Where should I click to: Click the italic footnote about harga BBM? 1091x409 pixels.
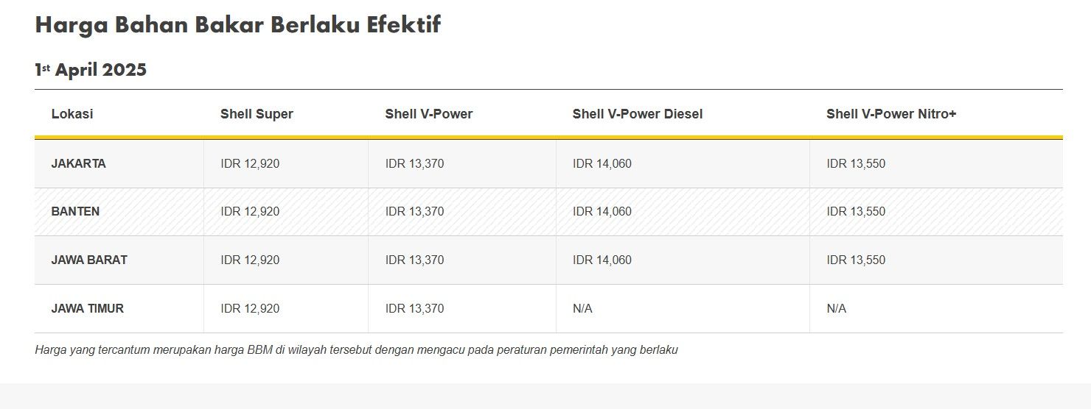(x=356, y=350)
